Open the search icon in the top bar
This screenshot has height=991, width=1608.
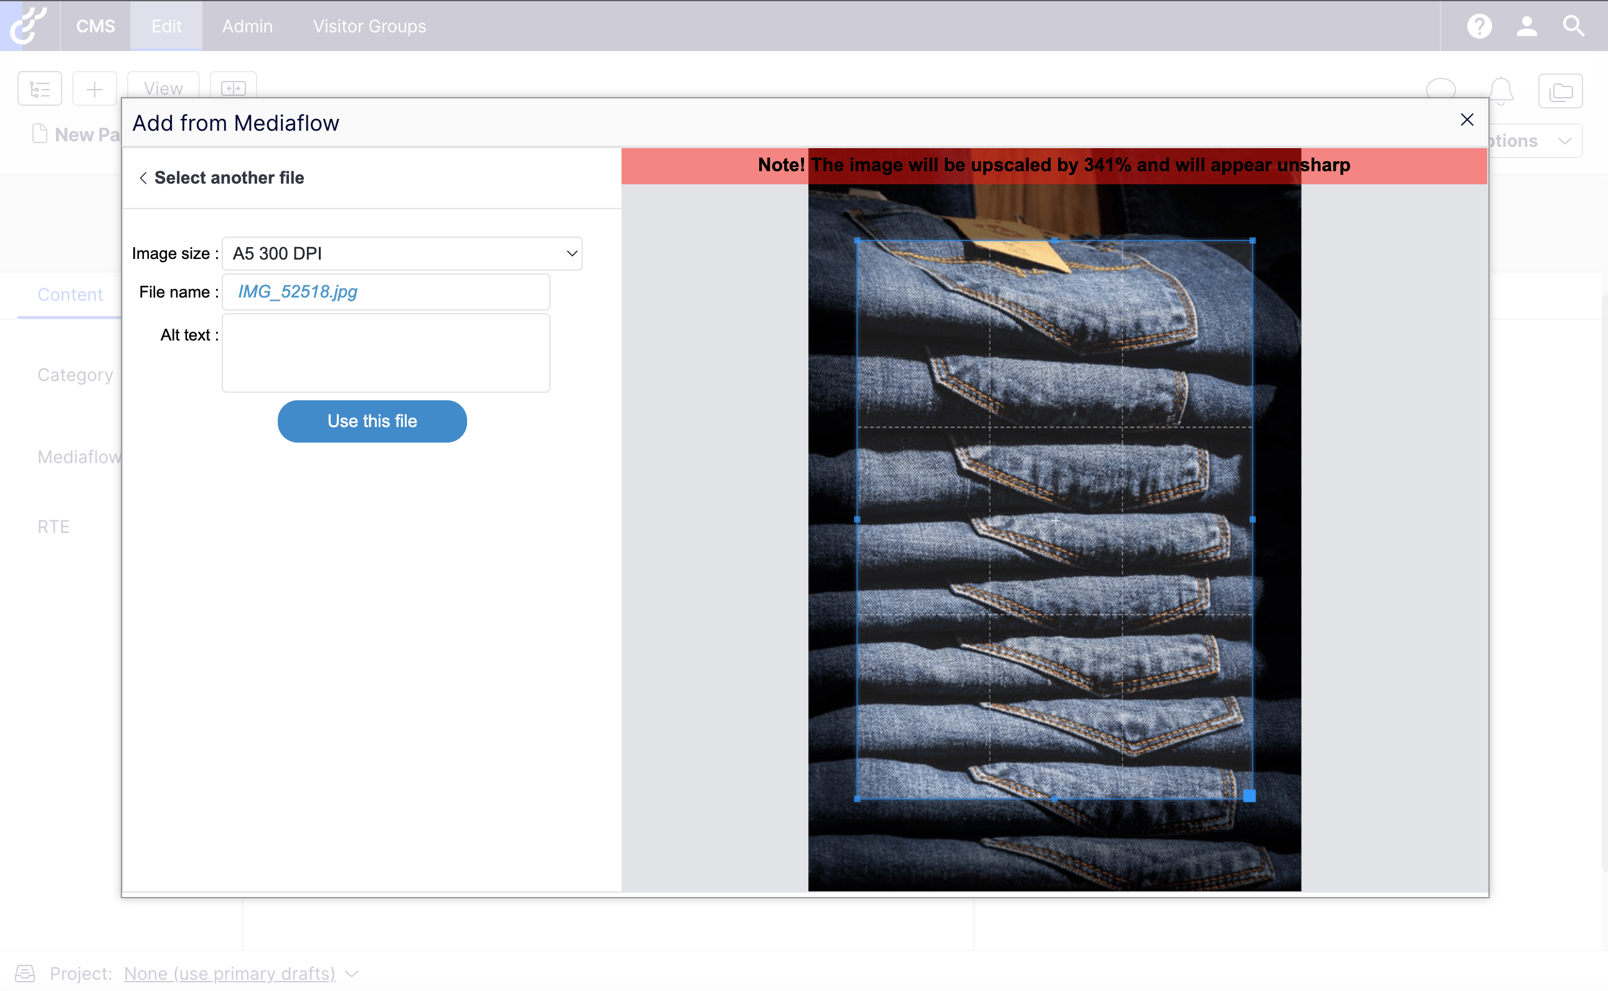pyautogui.click(x=1573, y=26)
